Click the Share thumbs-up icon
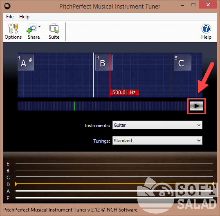Viewport: 220px width, 216px height. pos(31,29)
